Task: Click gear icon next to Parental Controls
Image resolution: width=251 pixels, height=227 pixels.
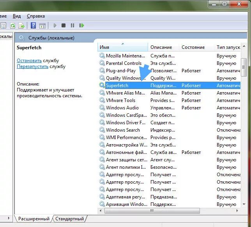Action: (x=102, y=63)
